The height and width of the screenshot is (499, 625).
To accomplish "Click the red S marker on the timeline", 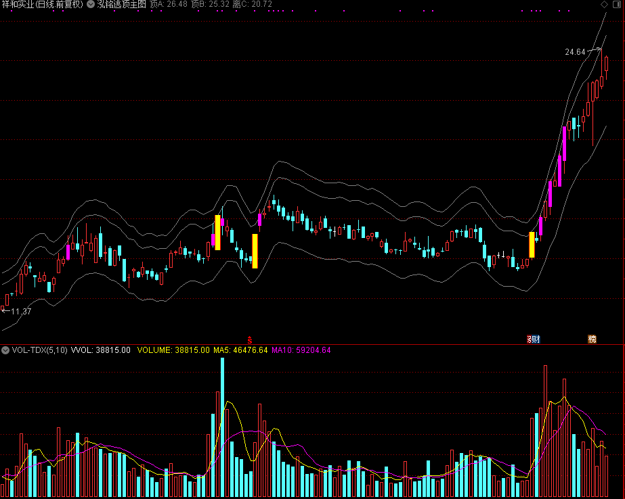I will point(249,340).
